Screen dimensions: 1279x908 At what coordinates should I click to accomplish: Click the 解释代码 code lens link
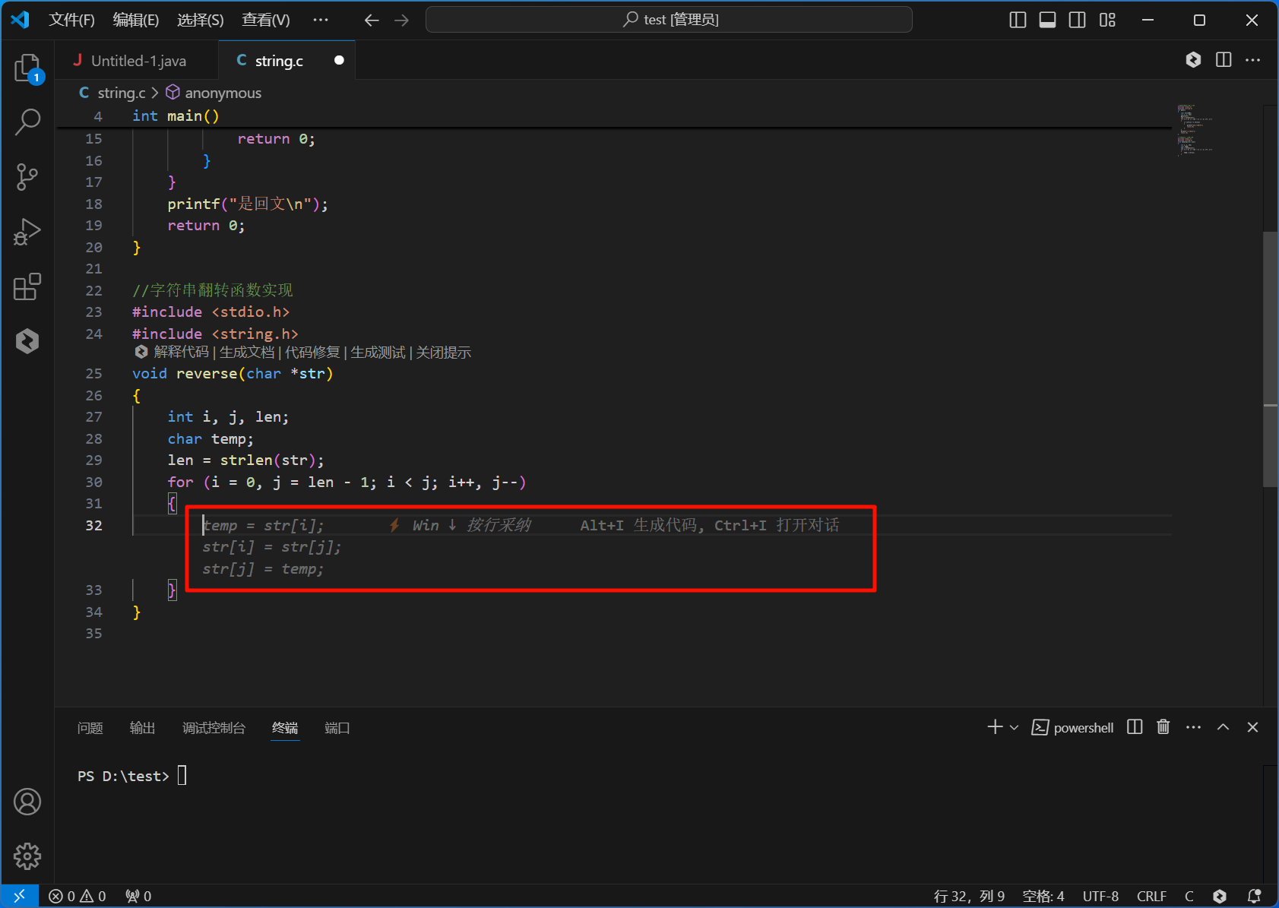coord(181,352)
